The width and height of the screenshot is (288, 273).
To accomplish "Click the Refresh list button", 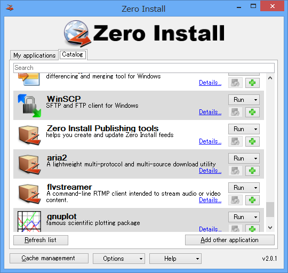I will (x=41, y=240).
